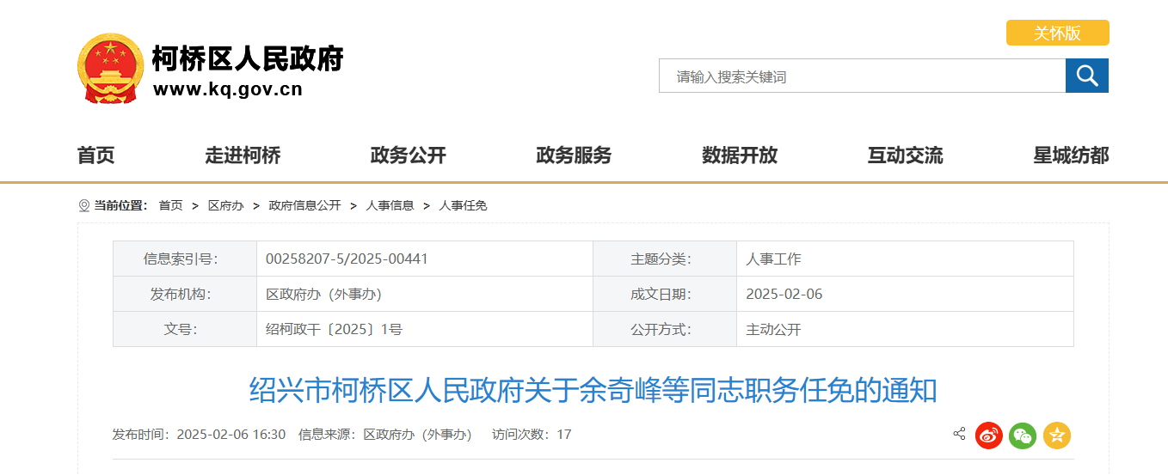This screenshot has height=475, width=1168.
Task: Go to 首页 in the breadcrumb
Action: pos(170,205)
